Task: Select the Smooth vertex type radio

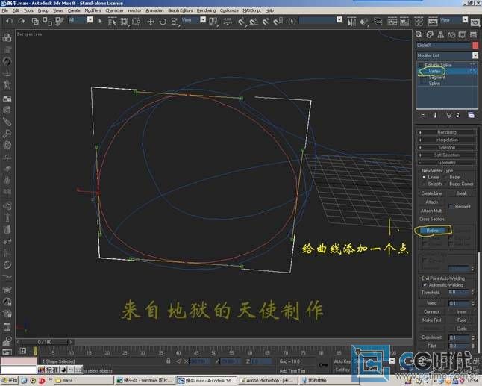Action: pos(424,184)
